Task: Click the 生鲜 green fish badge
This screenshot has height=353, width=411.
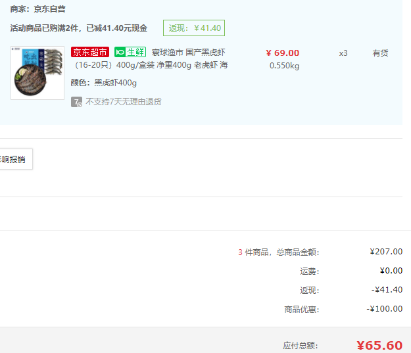Action: pos(130,52)
